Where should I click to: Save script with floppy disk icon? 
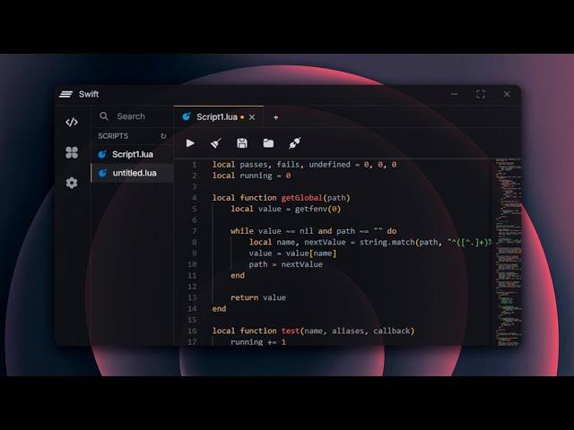(242, 143)
